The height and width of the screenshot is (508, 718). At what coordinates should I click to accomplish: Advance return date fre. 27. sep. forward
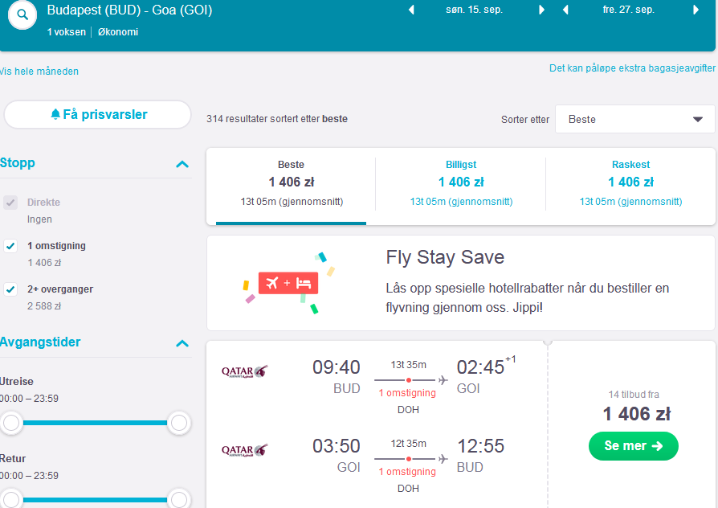pos(696,10)
